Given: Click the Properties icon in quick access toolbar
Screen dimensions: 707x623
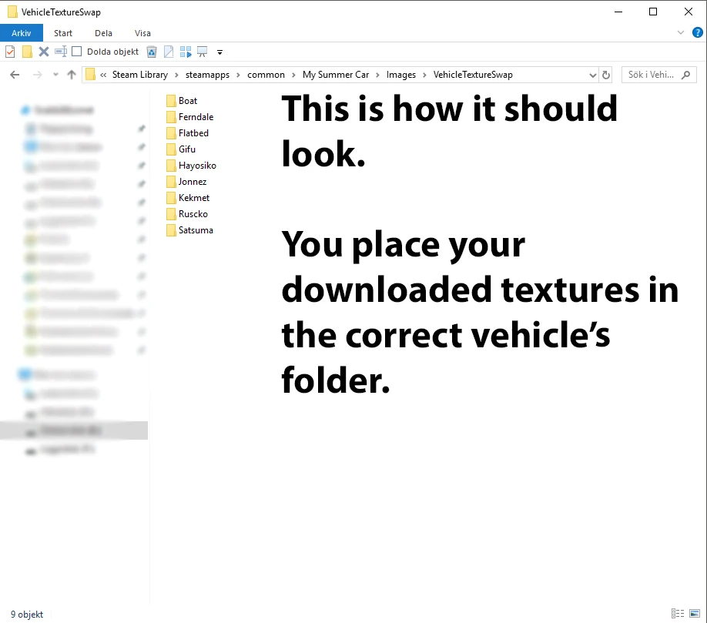Looking at the screenshot, I should (10, 52).
